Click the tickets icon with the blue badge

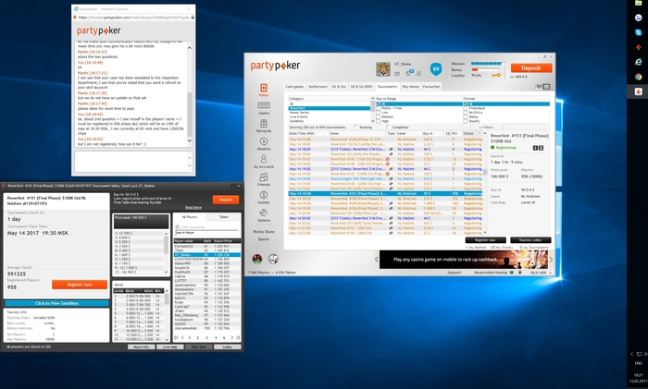[x=408, y=73]
